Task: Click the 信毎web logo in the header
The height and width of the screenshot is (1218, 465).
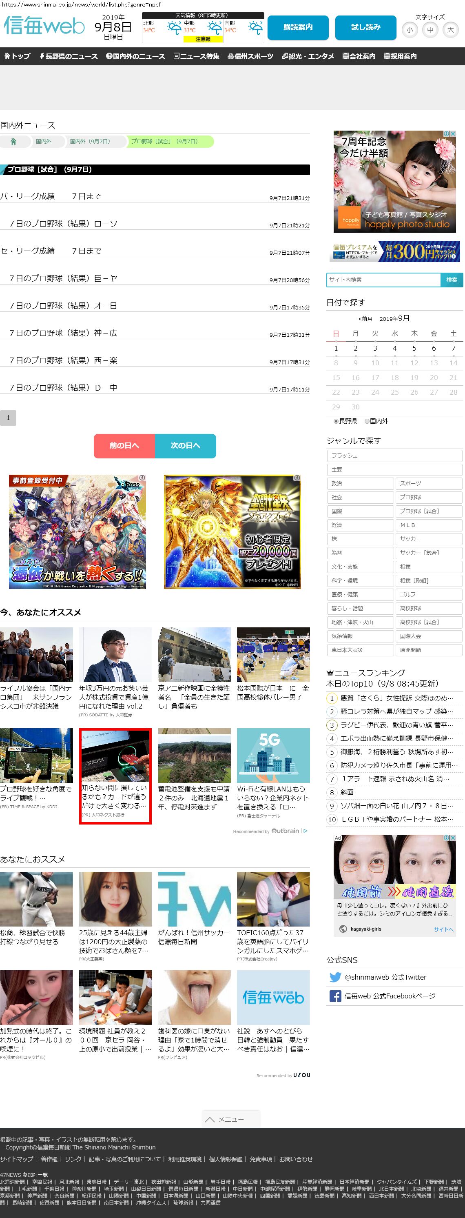Action: point(44,26)
